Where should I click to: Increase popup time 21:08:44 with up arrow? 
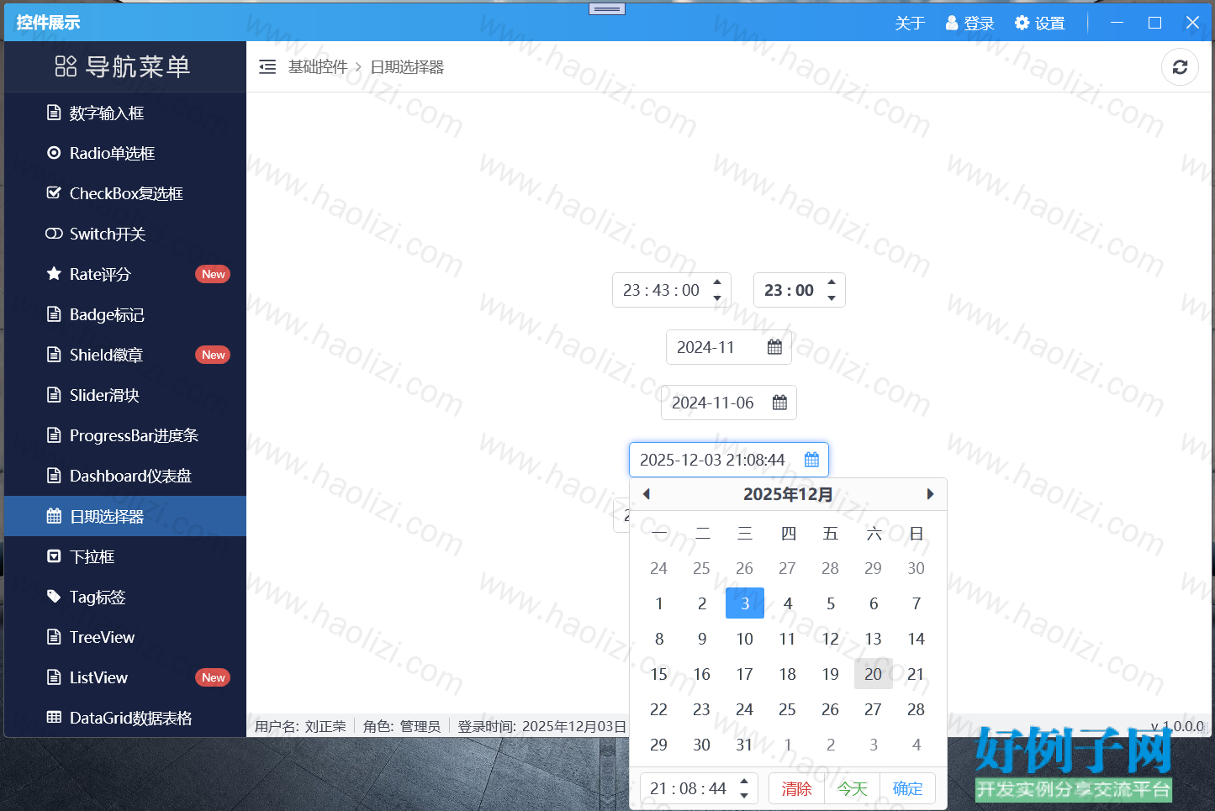[744, 782]
